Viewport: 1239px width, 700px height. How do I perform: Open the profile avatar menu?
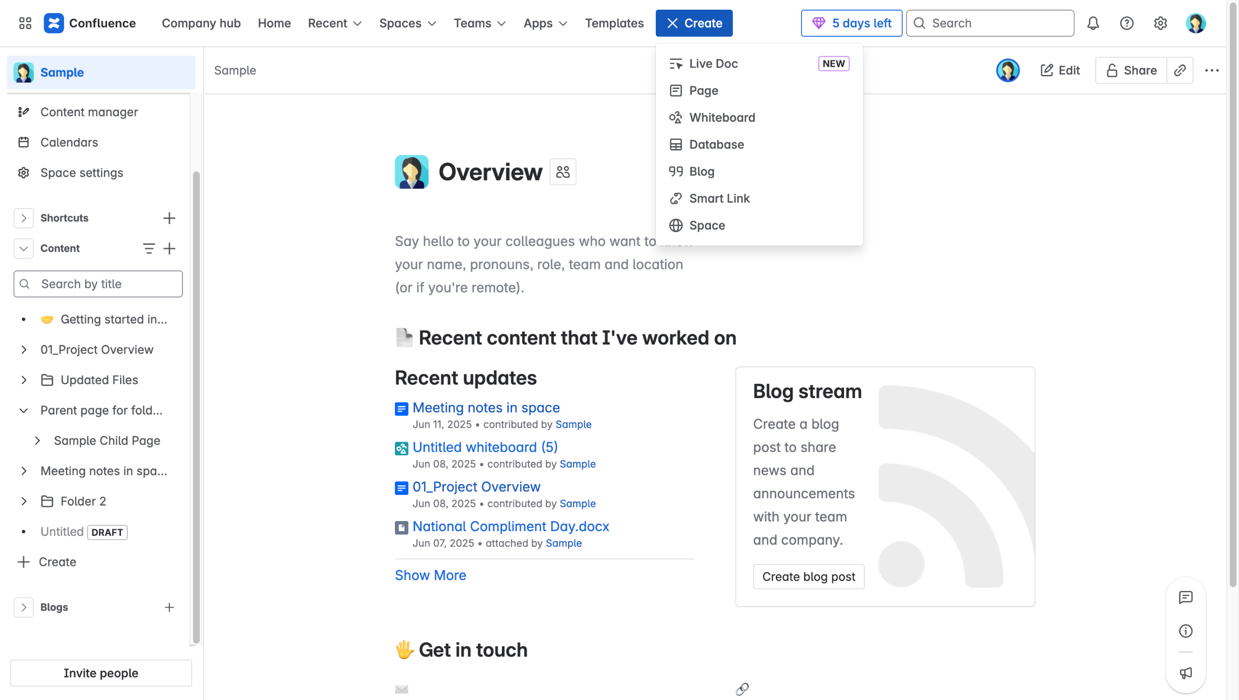1195,23
